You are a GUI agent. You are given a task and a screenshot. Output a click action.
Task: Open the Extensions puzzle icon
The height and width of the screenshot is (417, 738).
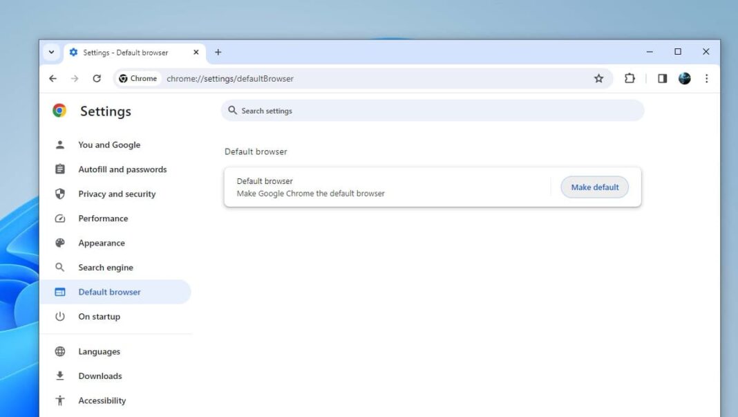pyautogui.click(x=630, y=78)
